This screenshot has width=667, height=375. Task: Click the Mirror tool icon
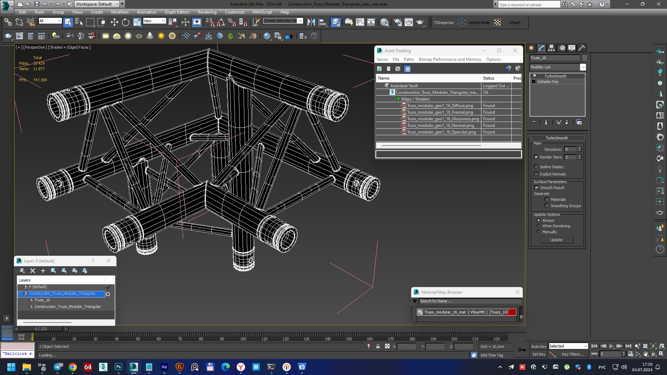(311, 23)
